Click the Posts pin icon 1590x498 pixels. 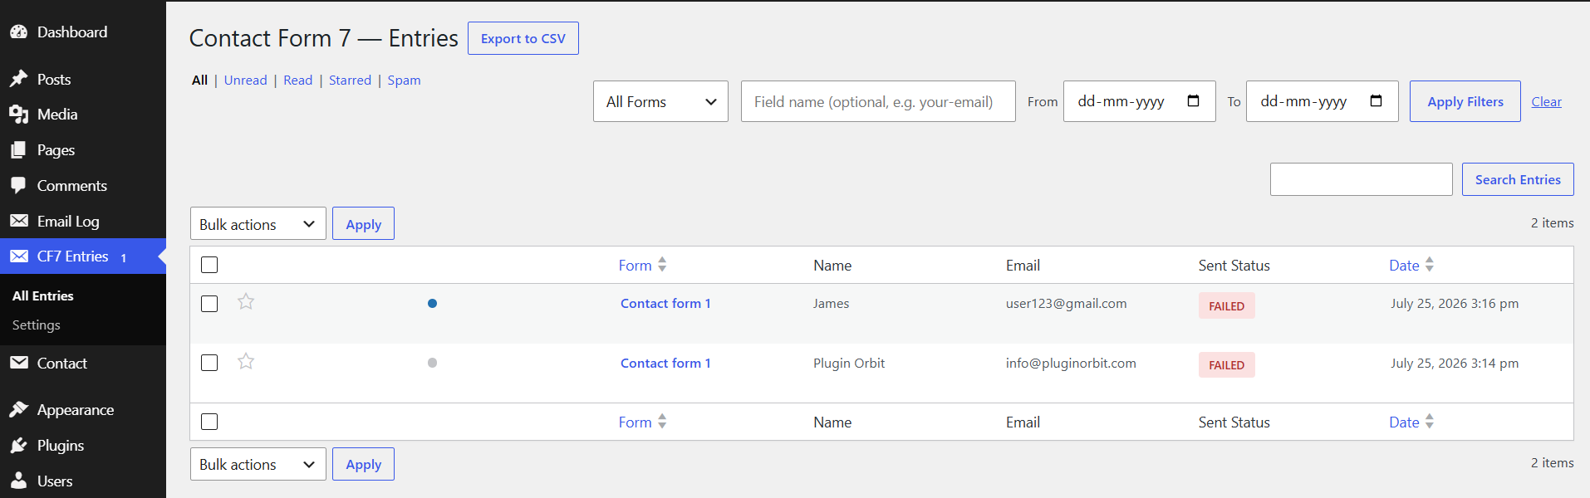click(x=18, y=80)
